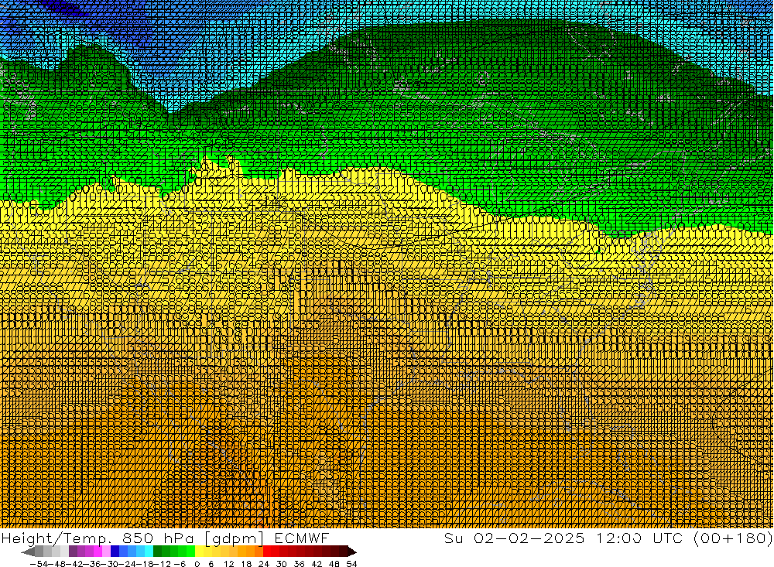The height and width of the screenshot is (567, 774).
Task: Click the -54 legend scale value
Action: (40, 564)
